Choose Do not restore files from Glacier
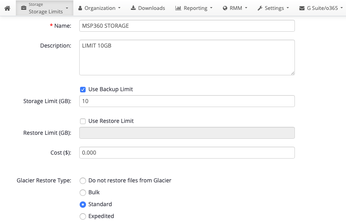This screenshot has height=224, width=346. pos(83,181)
